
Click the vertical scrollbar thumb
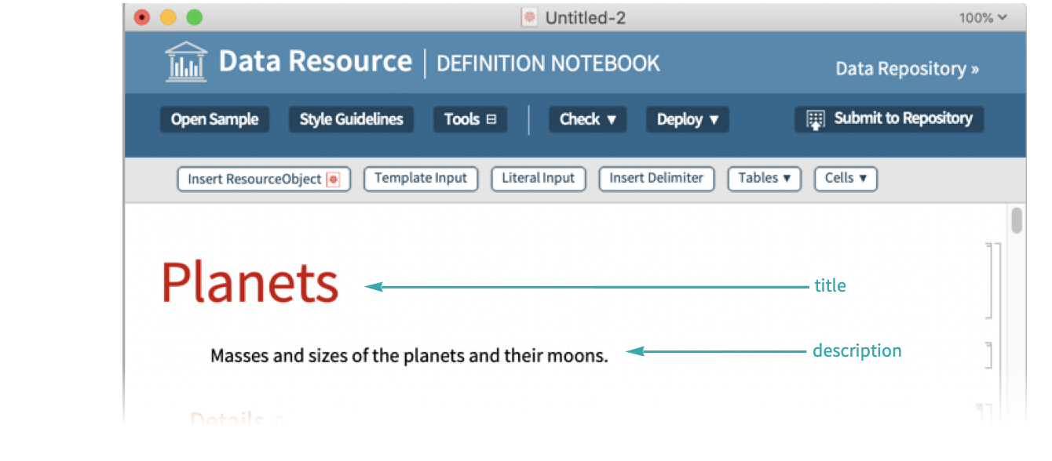click(1017, 220)
